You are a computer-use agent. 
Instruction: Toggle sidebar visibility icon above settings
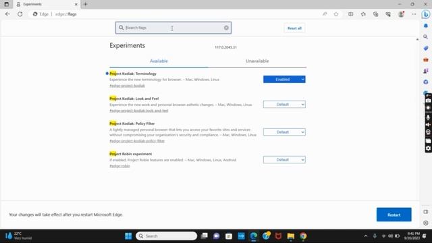tap(426, 211)
